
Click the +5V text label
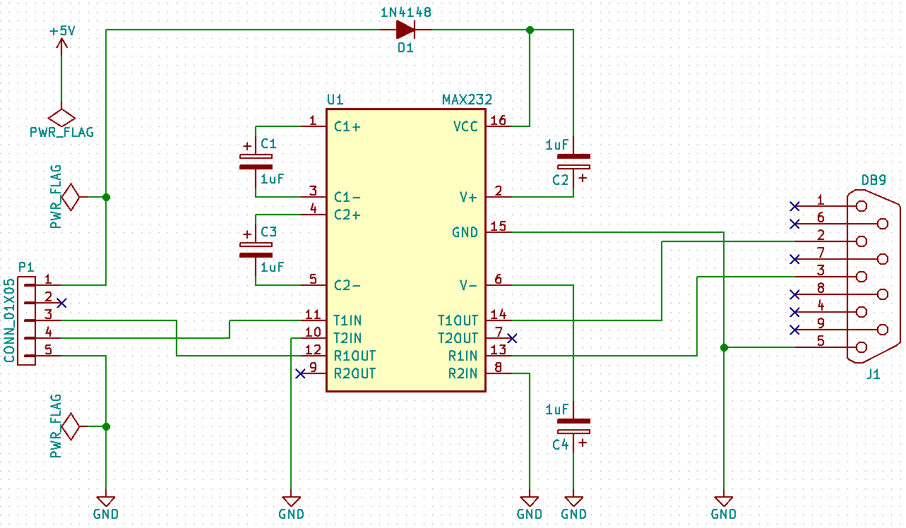62,32
